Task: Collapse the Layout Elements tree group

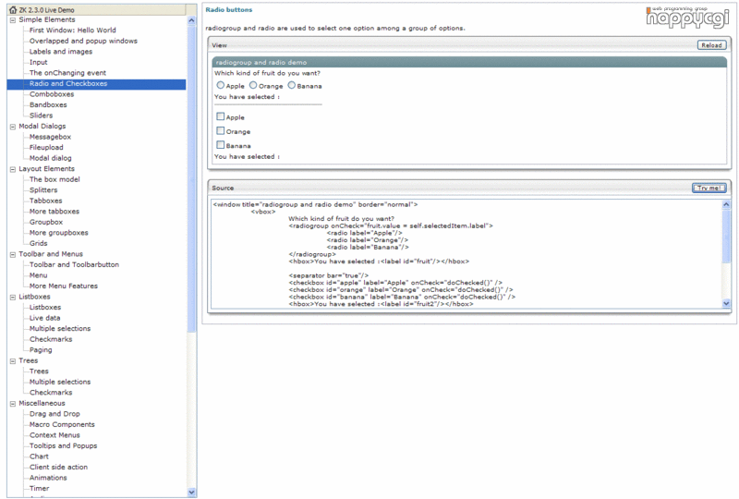Action: pos(13,169)
